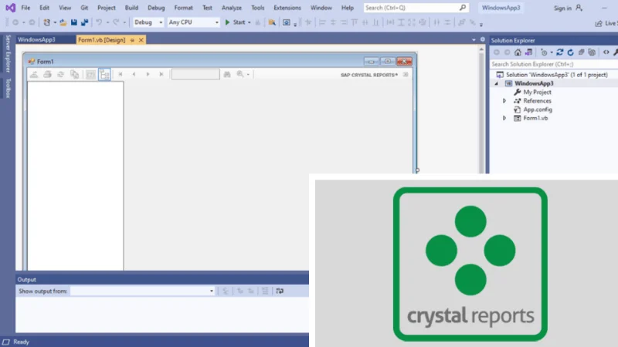The height and width of the screenshot is (347, 618).
Task: Click the Search (Ctrl+Q) box
Action: click(x=416, y=8)
